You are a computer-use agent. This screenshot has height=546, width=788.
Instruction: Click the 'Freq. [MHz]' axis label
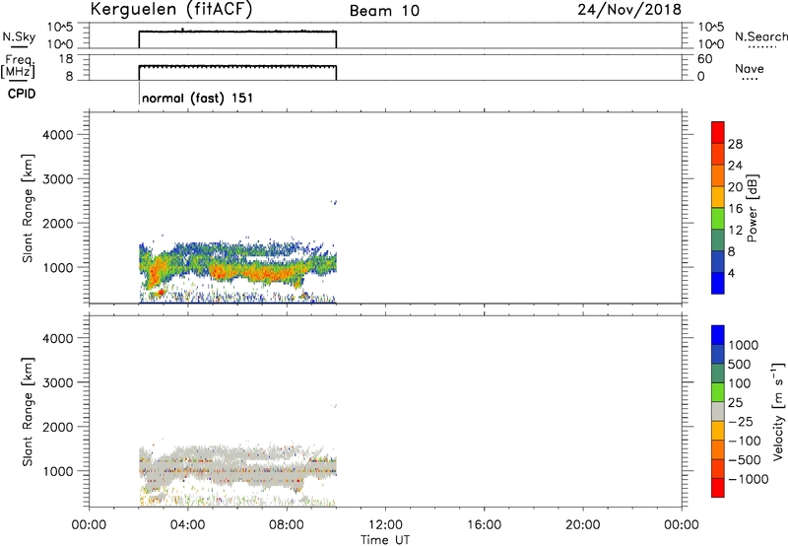19,66
